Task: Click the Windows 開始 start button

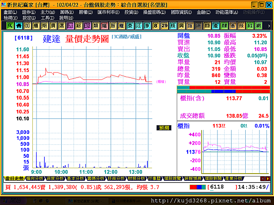Action: [13, 201]
